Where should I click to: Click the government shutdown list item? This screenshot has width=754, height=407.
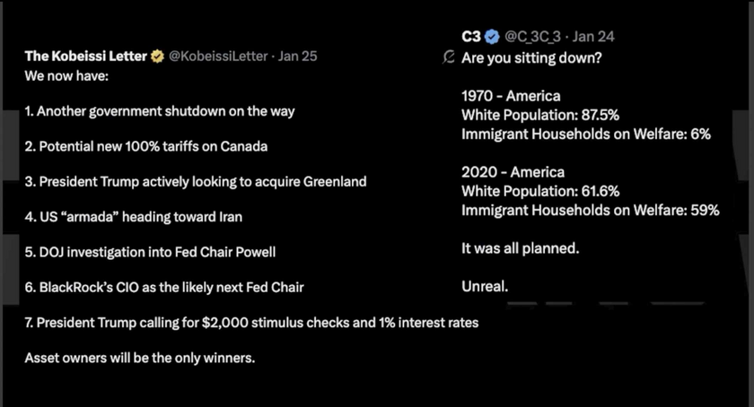160,111
